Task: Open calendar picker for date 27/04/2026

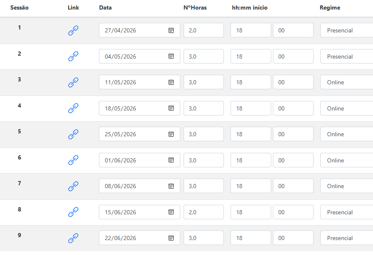Action: click(171, 30)
